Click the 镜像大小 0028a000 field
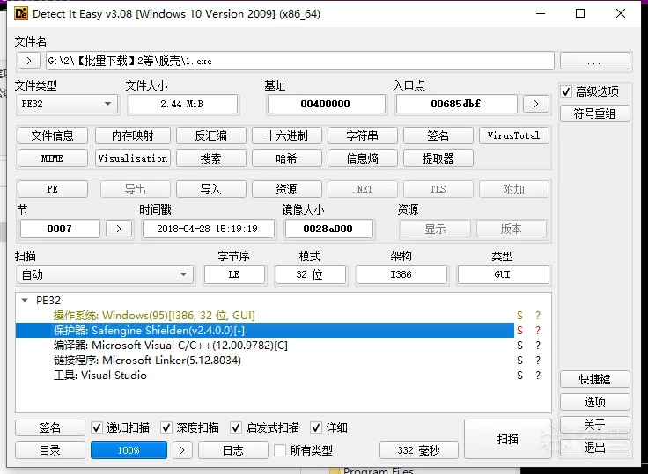The height and width of the screenshot is (474, 648). 328,229
